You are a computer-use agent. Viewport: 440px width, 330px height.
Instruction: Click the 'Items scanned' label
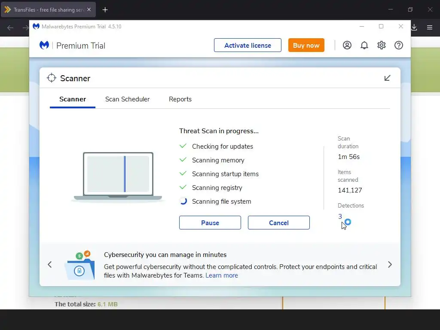pyautogui.click(x=348, y=176)
